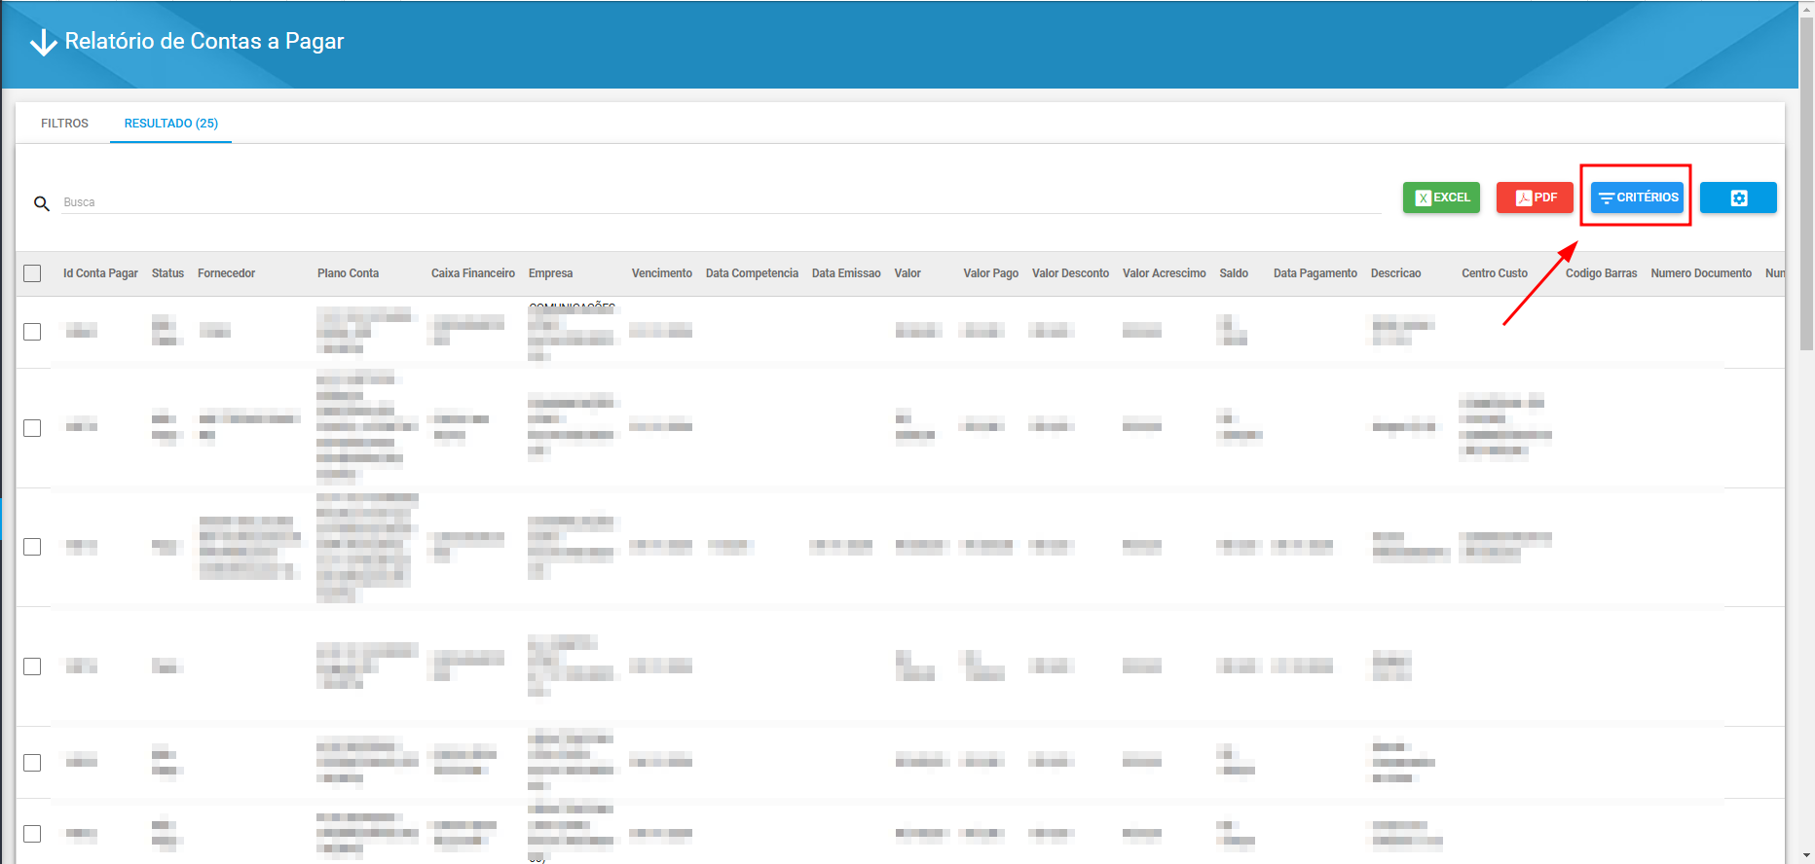Image resolution: width=1815 pixels, height=864 pixels.
Task: Check the fourth table row checkbox
Action: (x=32, y=666)
